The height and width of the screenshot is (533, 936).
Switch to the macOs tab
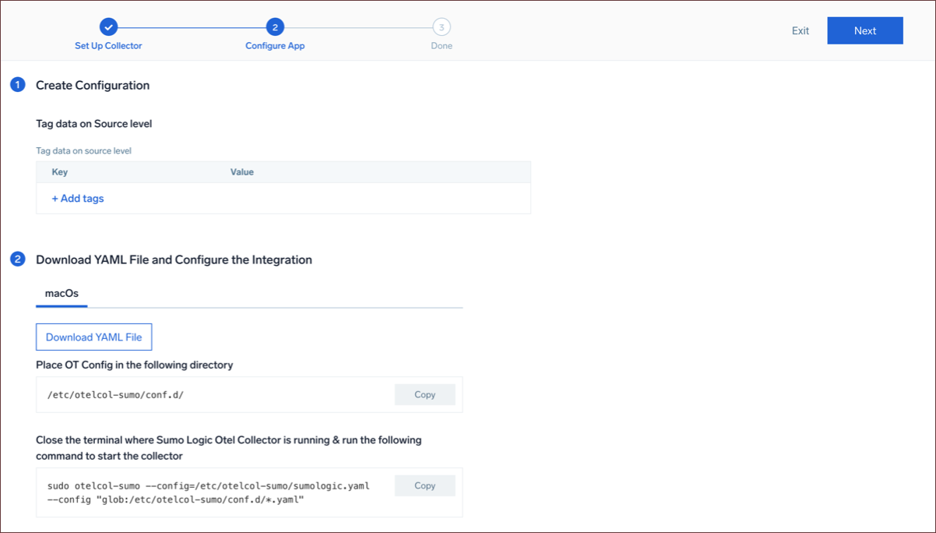pyautogui.click(x=62, y=294)
